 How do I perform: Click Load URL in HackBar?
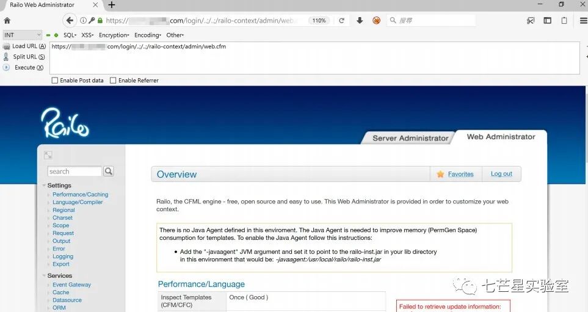[x=24, y=46]
